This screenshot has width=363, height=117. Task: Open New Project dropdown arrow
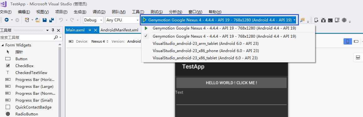[x=32, y=20]
